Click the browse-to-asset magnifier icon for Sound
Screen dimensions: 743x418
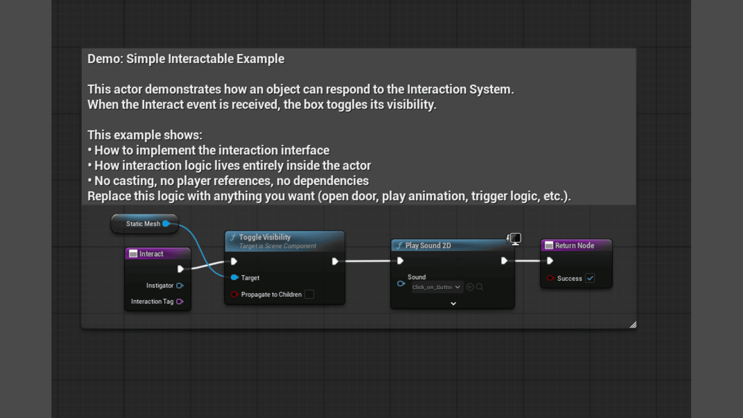point(479,287)
